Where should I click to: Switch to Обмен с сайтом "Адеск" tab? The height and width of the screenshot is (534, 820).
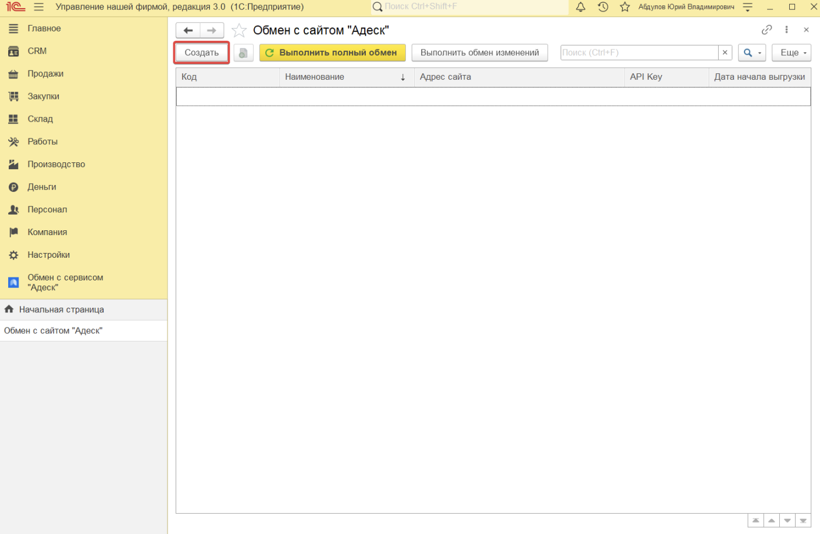click(84, 331)
